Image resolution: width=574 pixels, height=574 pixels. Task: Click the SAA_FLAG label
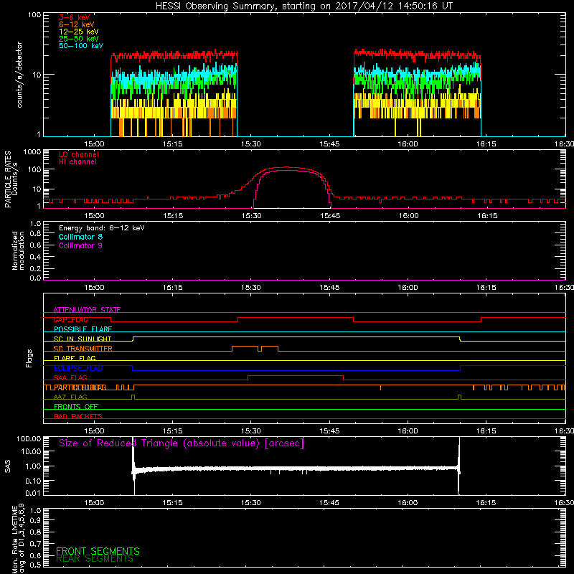click(70, 378)
